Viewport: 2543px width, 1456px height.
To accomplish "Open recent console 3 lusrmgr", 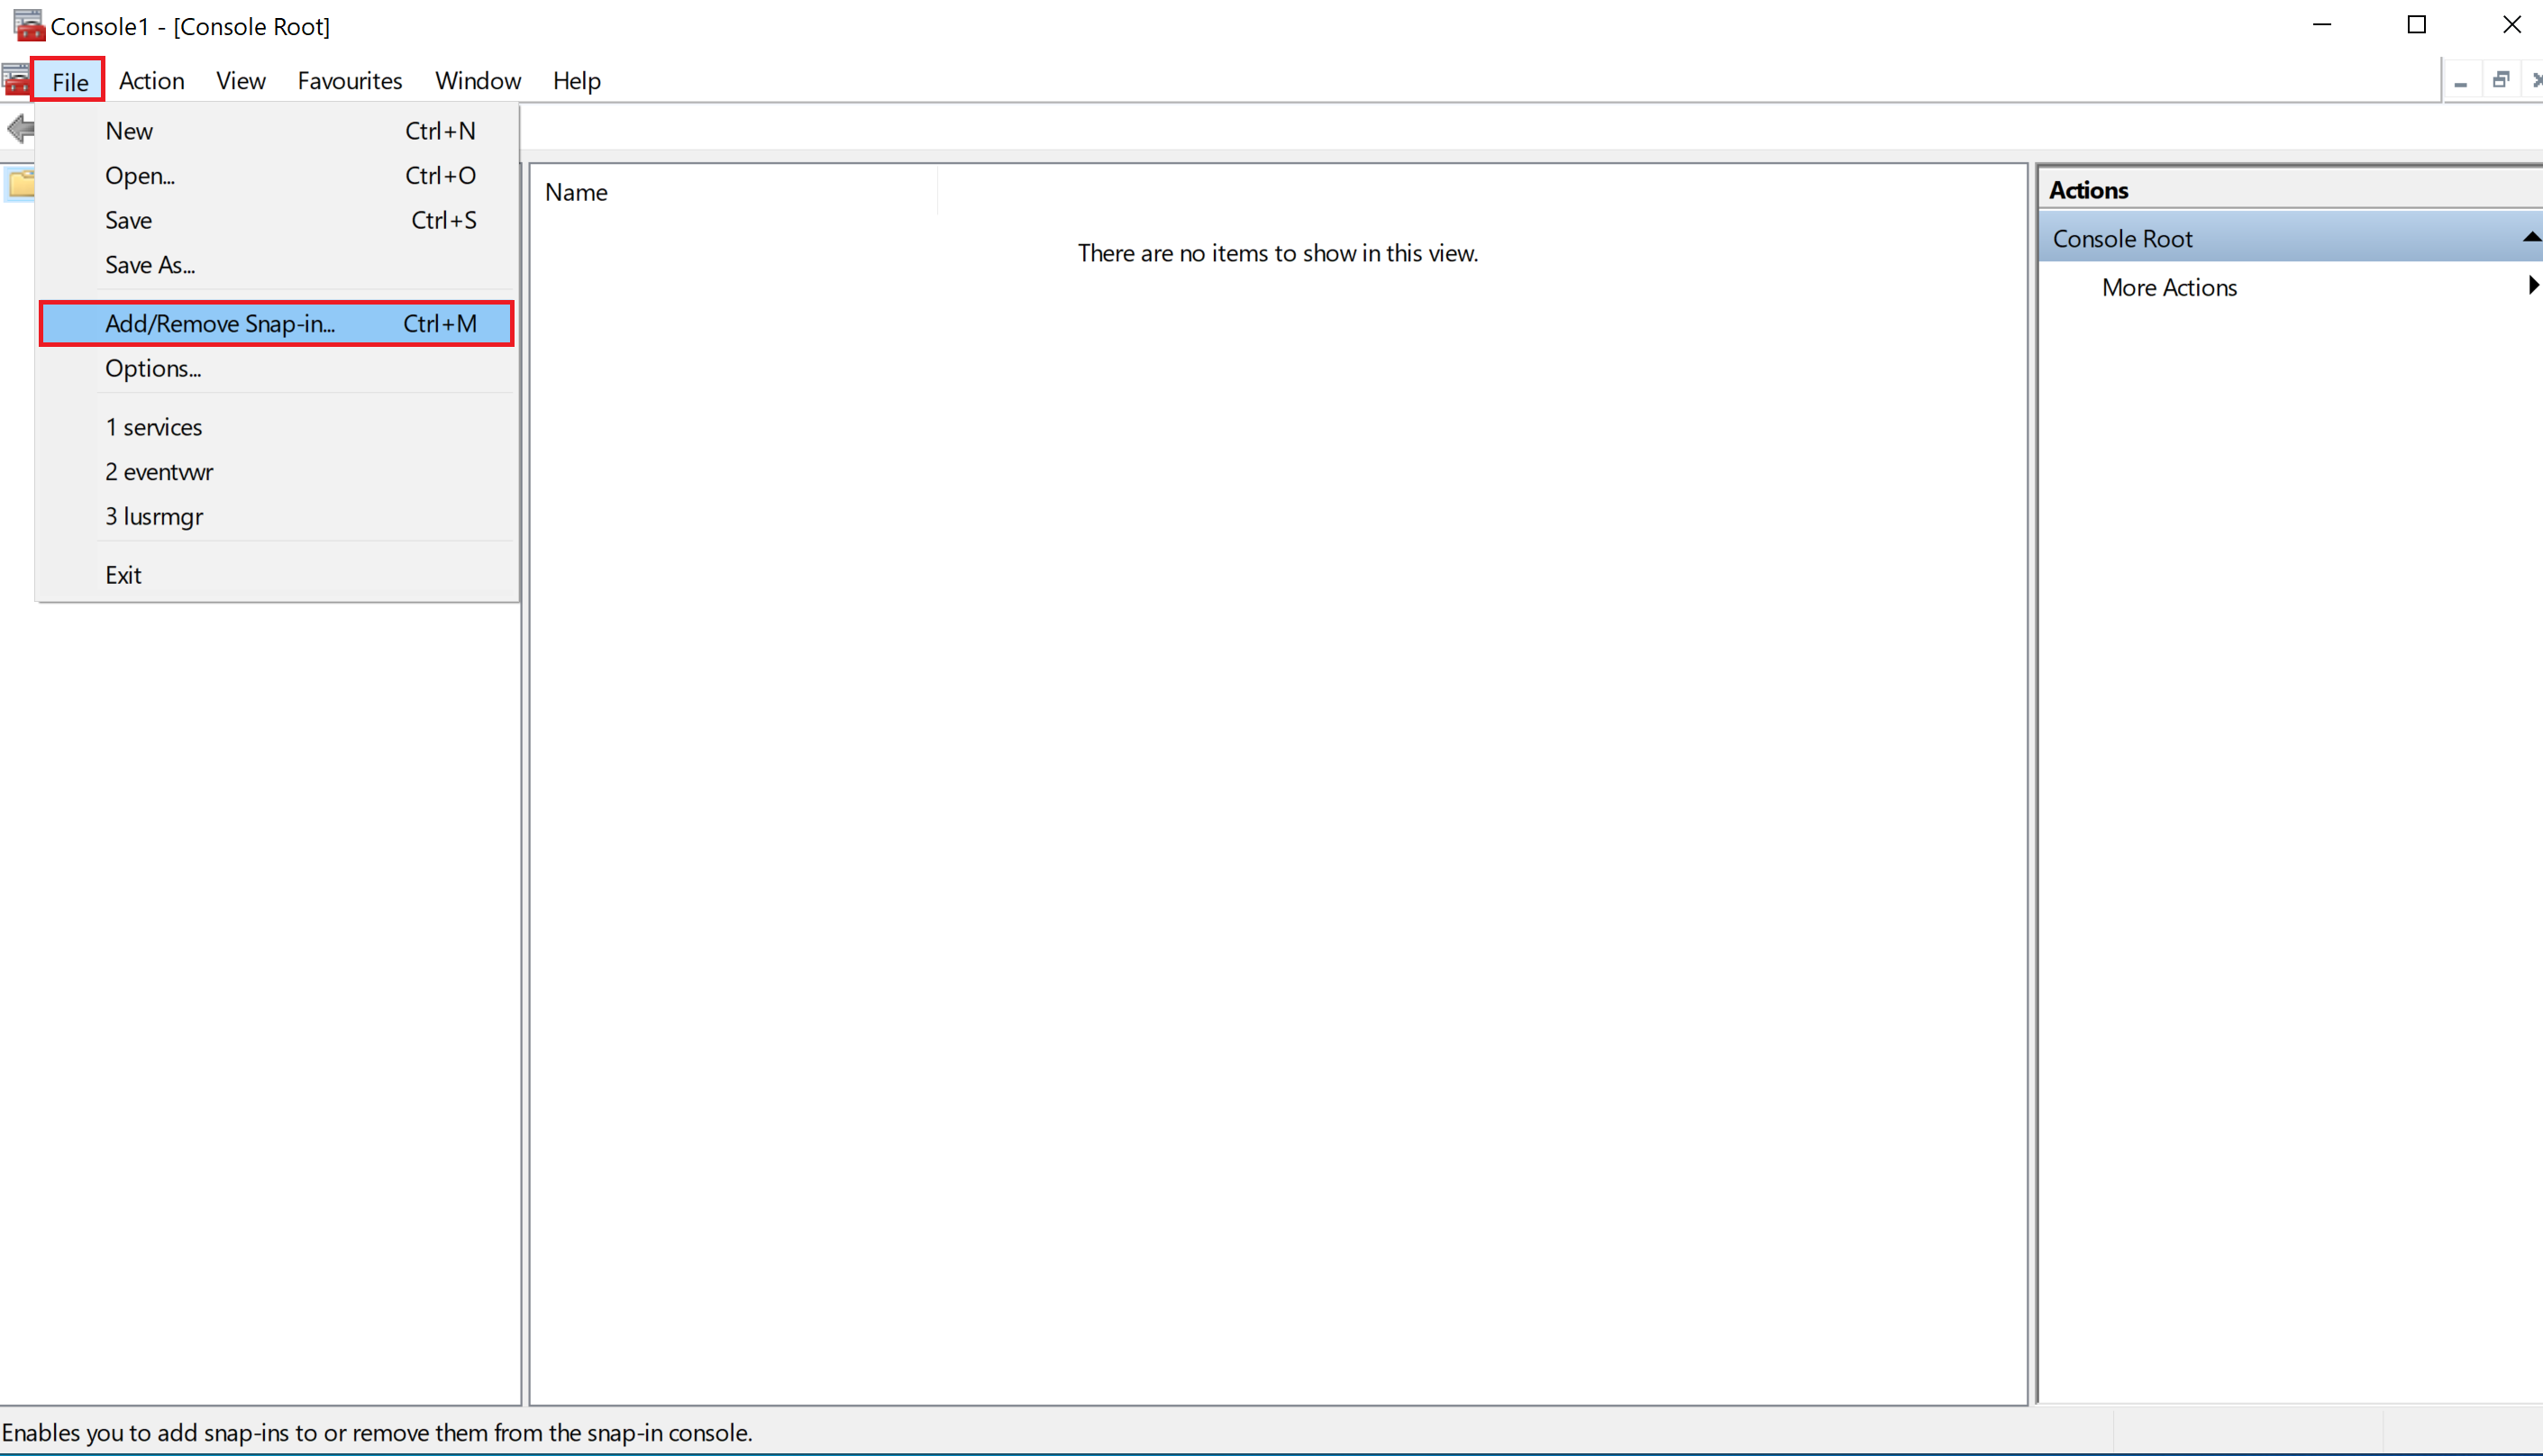I will (154, 517).
